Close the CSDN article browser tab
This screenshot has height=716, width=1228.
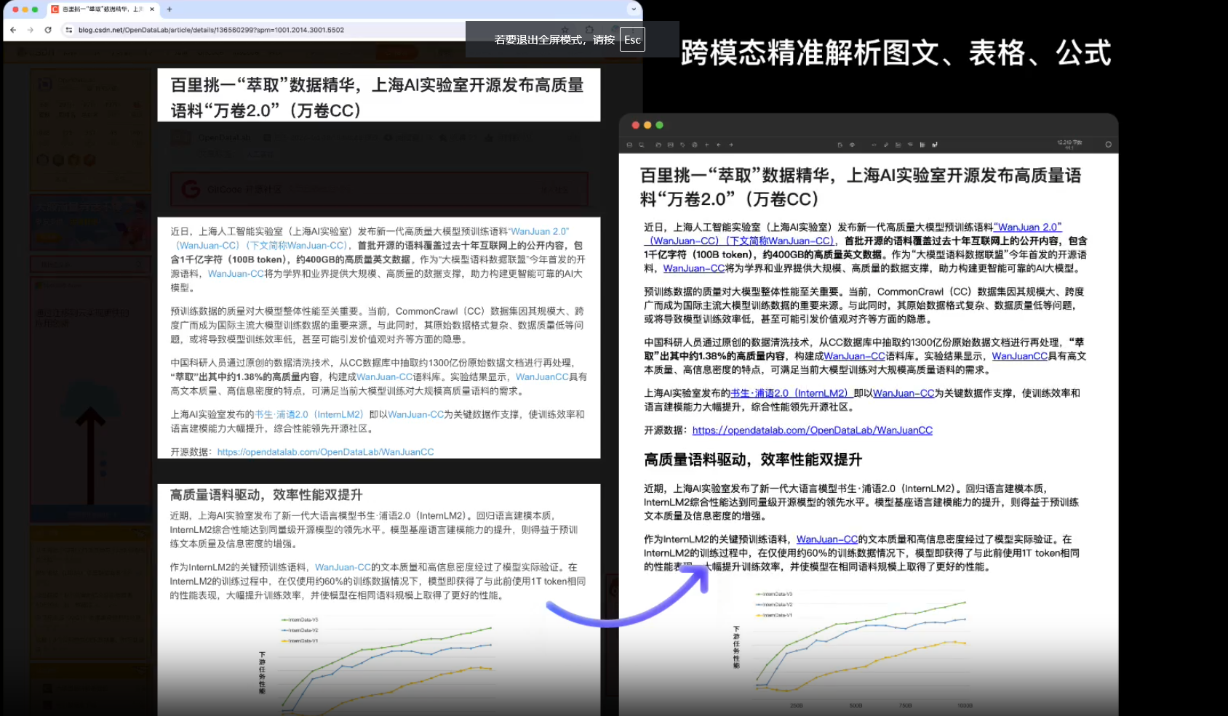[x=152, y=9]
